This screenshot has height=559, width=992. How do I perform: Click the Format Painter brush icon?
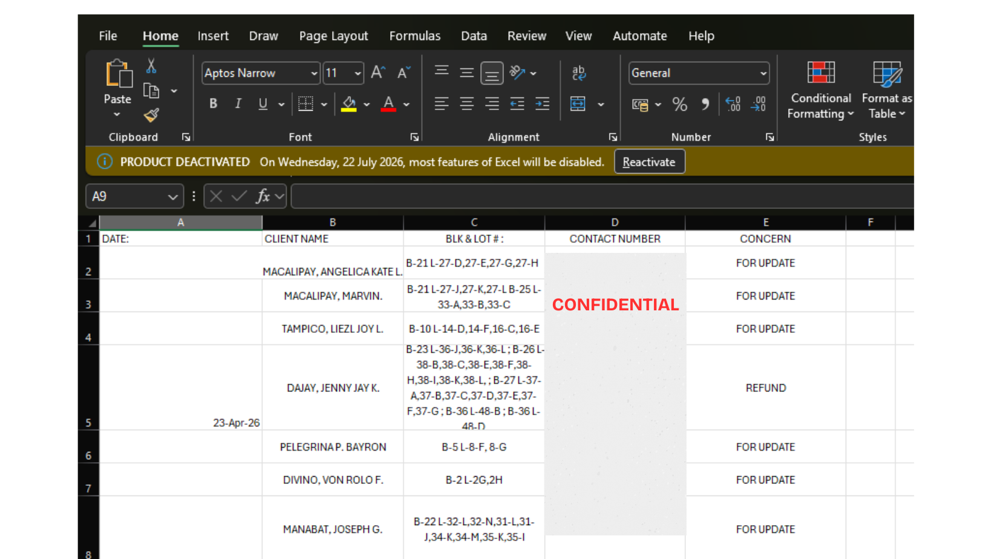pyautogui.click(x=151, y=114)
